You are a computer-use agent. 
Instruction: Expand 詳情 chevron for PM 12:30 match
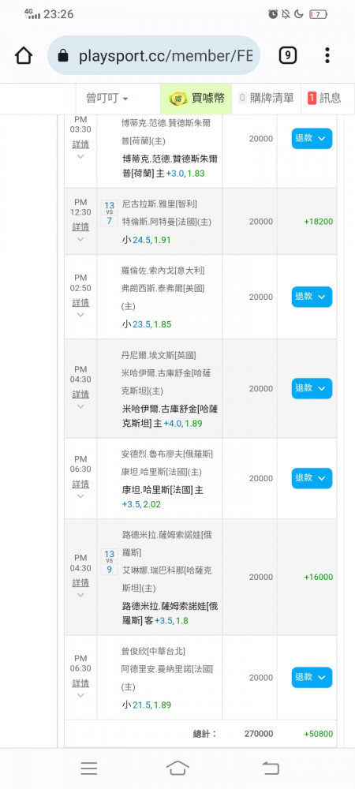[x=80, y=239]
